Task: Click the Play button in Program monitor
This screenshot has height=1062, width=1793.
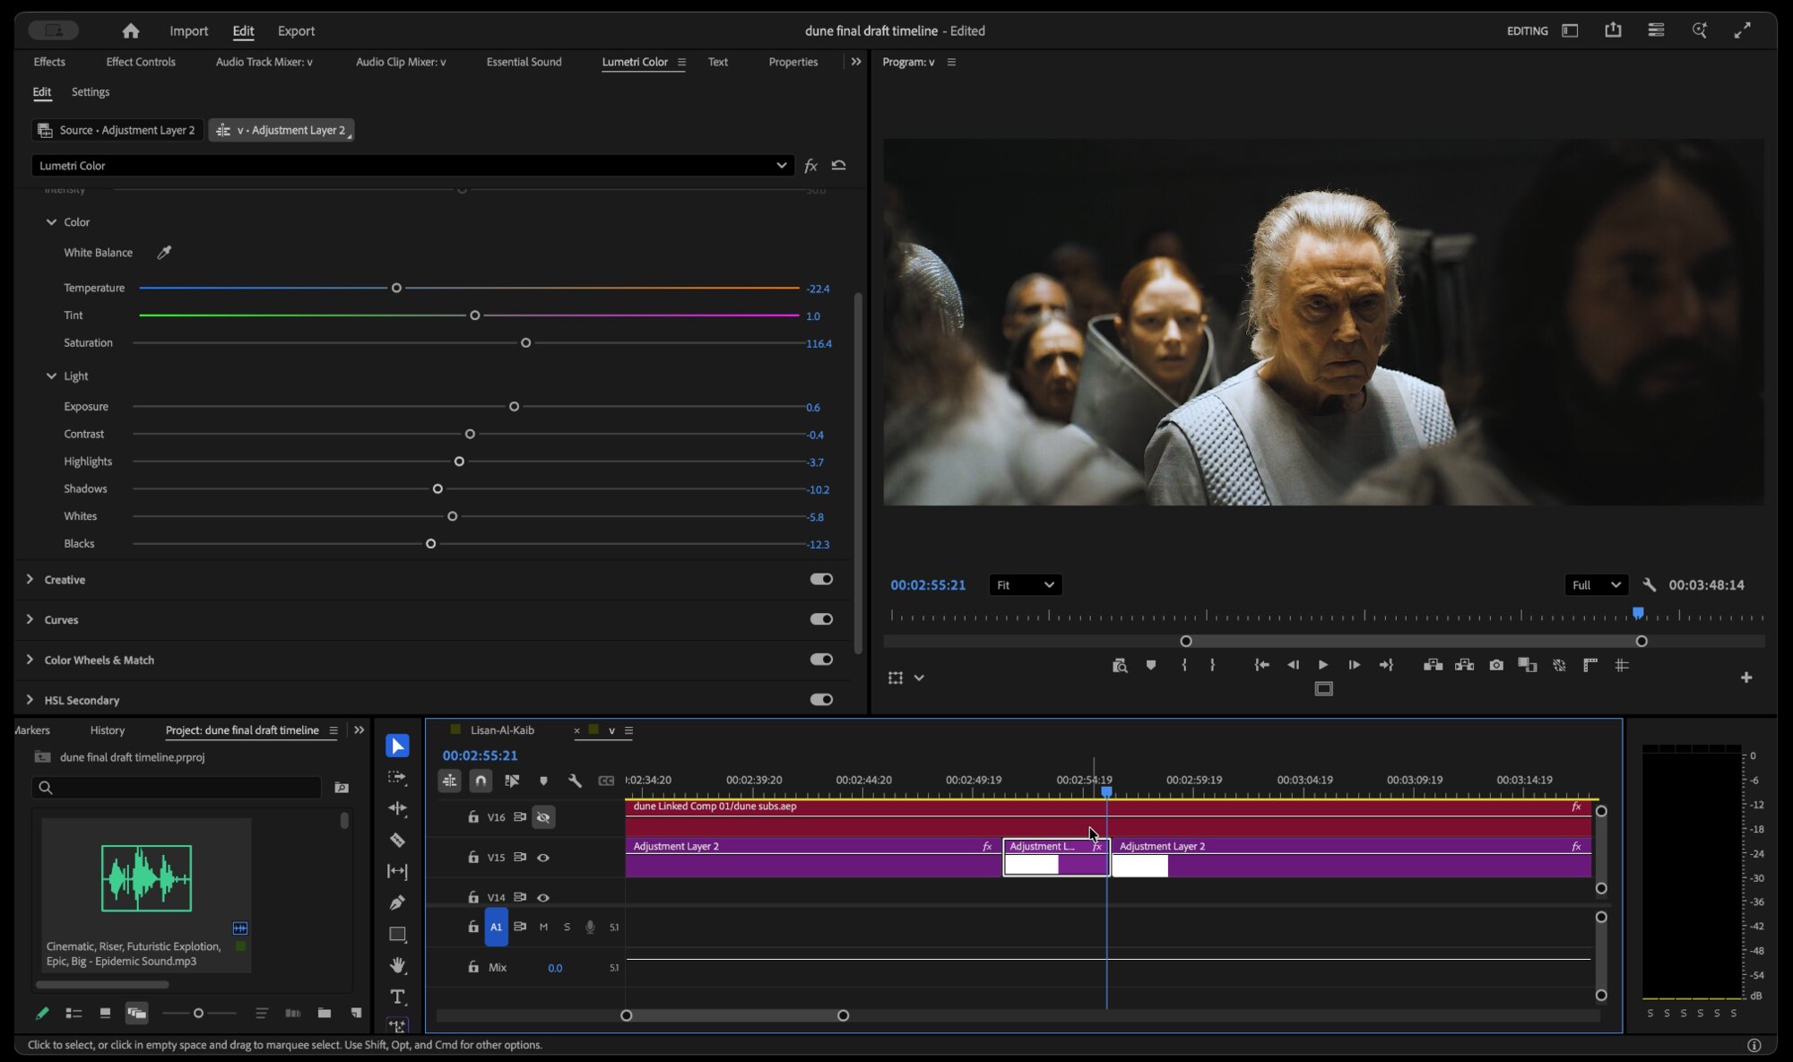Action: click(x=1322, y=665)
